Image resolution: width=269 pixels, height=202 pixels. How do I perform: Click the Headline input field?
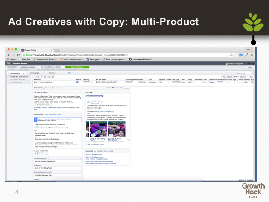pos(58,168)
